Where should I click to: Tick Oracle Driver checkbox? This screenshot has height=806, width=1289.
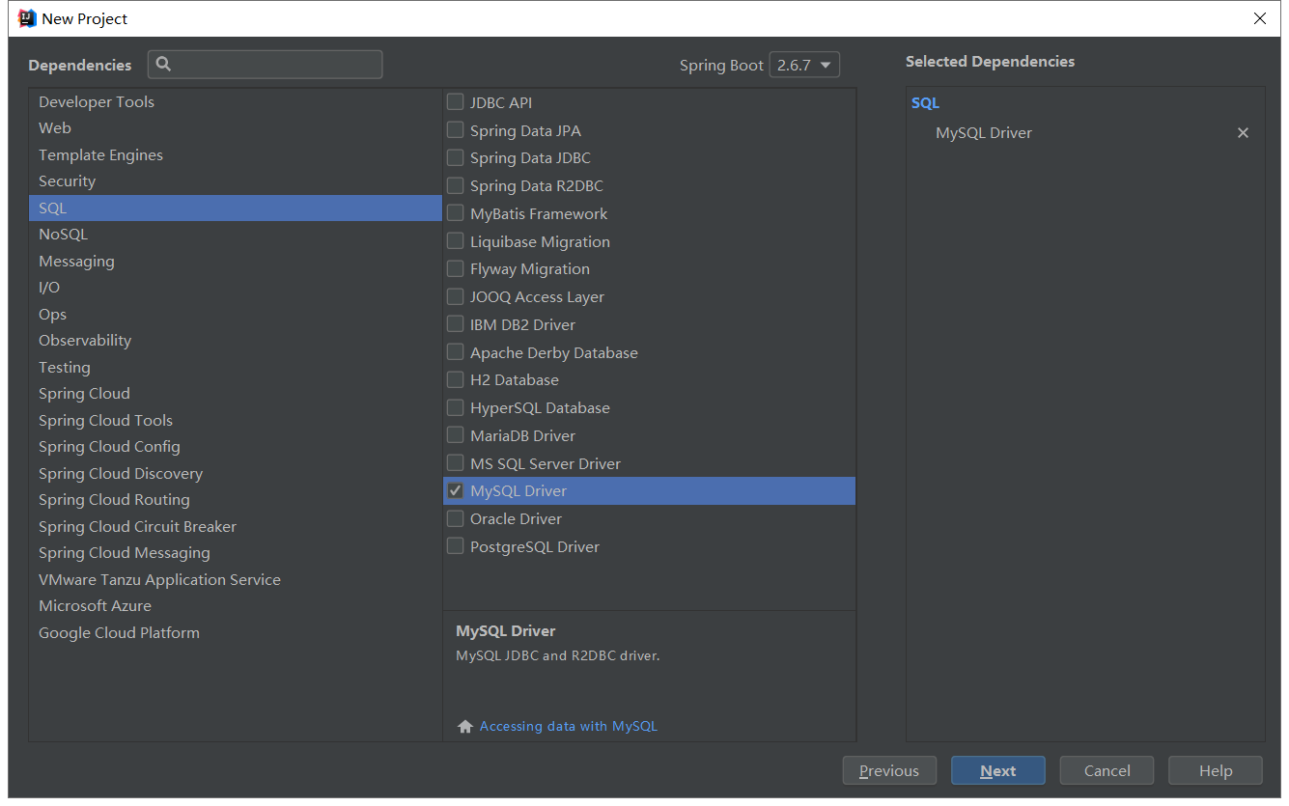[455, 518]
